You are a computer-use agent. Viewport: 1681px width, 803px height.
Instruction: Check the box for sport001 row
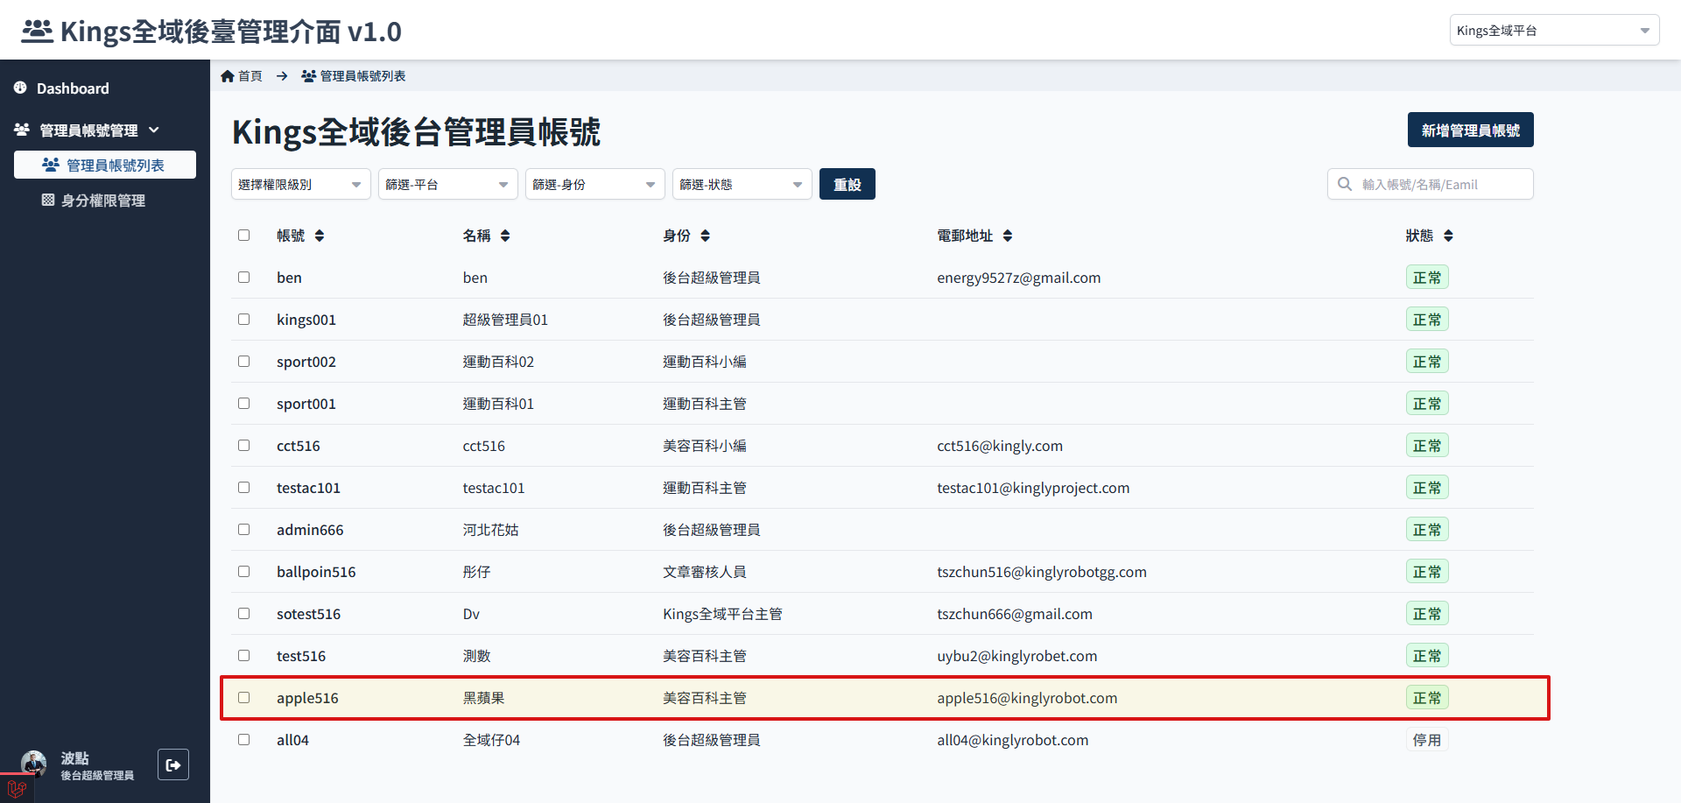[244, 404]
